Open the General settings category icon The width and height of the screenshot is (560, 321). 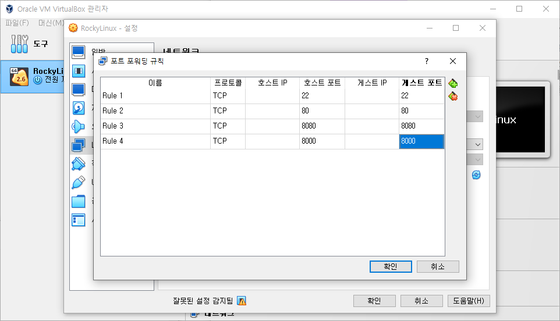(x=78, y=52)
